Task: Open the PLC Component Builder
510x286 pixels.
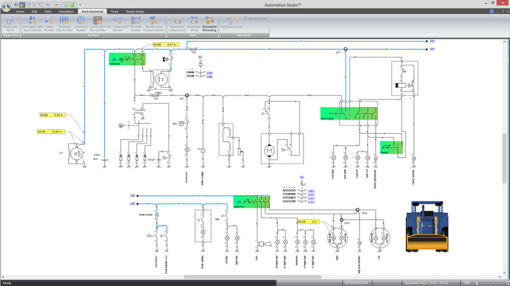Action: tap(118, 24)
